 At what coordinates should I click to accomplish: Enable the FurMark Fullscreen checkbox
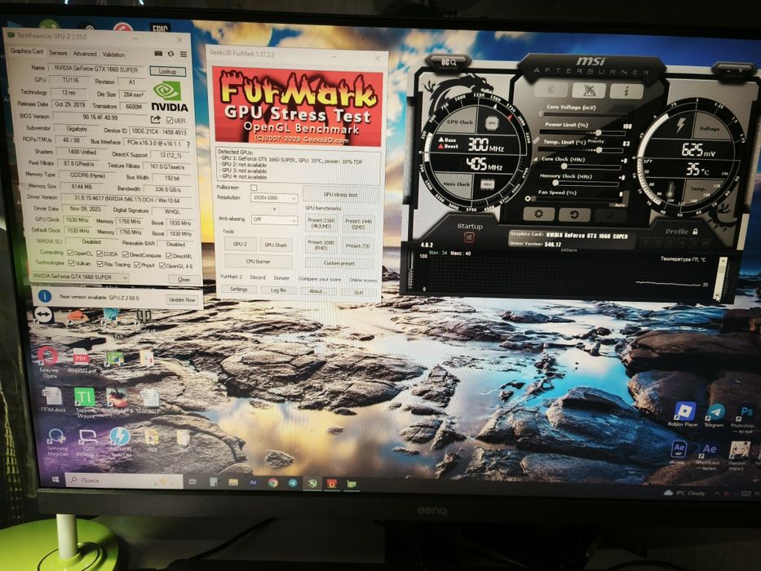click(x=254, y=188)
